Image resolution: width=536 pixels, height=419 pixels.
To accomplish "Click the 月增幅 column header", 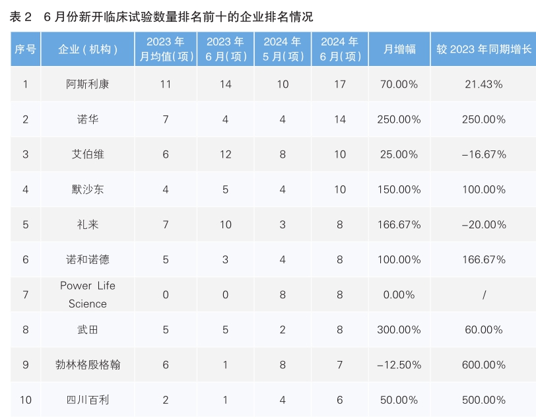I will pos(399,49).
